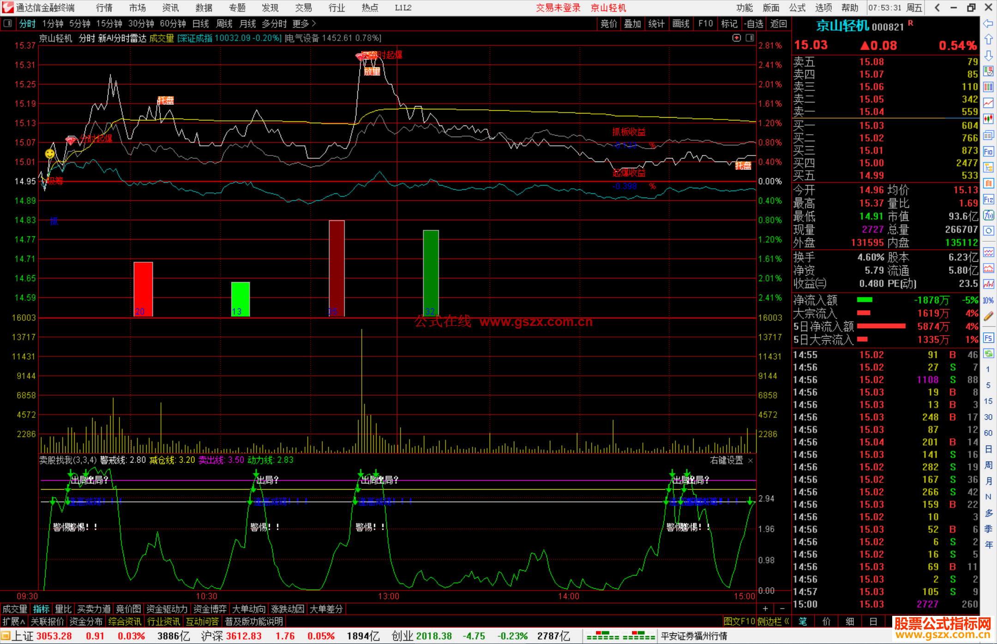The width and height of the screenshot is (997, 644).
Task: Click the line chart icon in sidebar
Action: coord(988,103)
